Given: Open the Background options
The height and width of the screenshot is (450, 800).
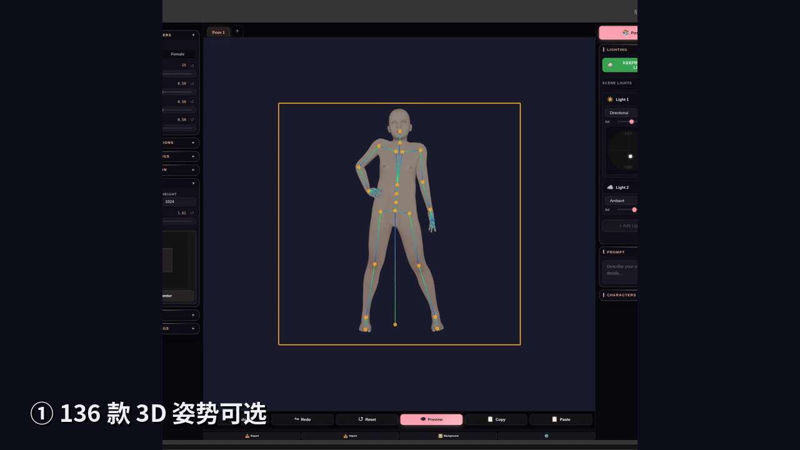Looking at the screenshot, I should pyautogui.click(x=448, y=436).
